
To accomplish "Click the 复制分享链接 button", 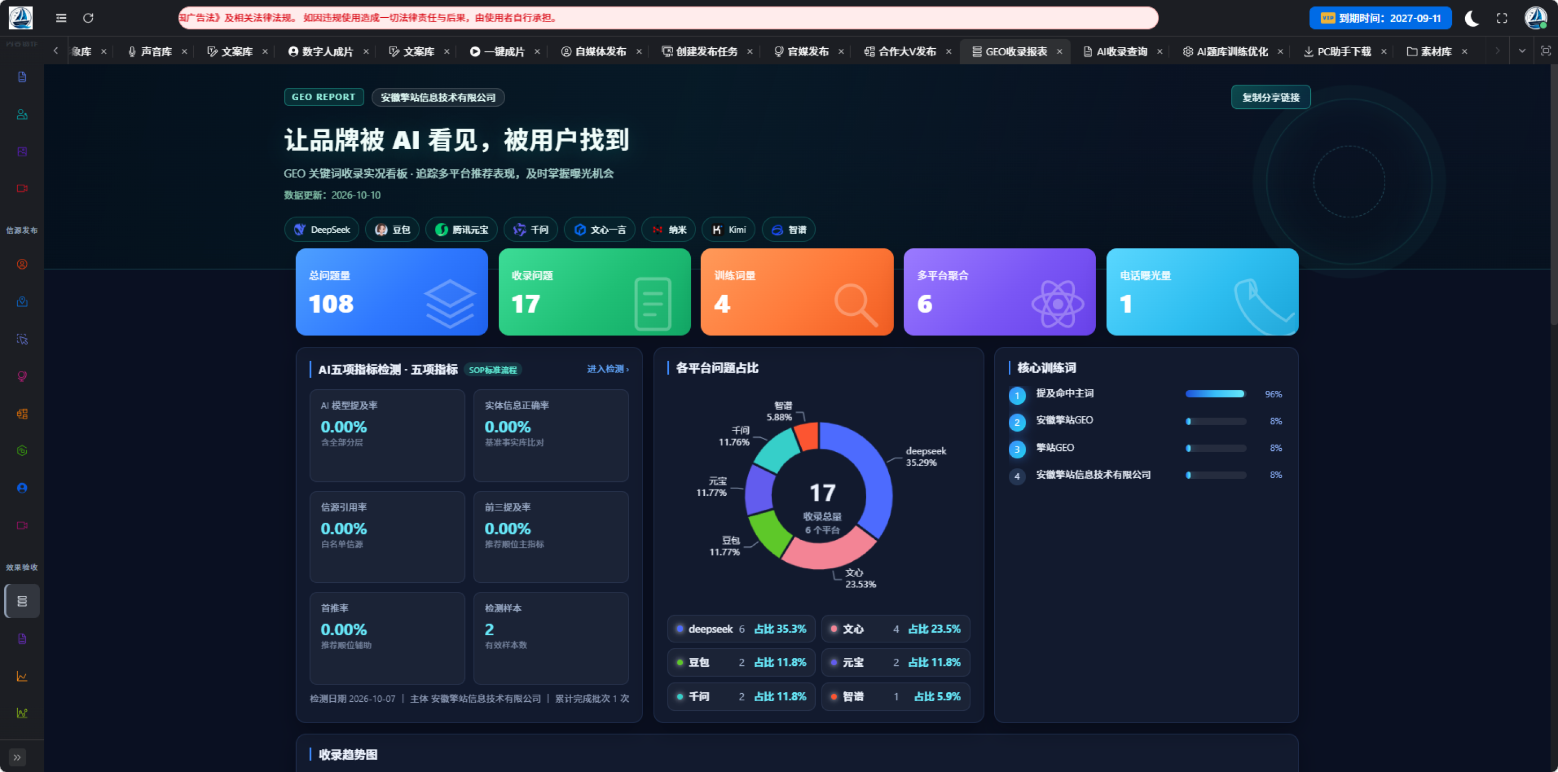I will 1270,98.
